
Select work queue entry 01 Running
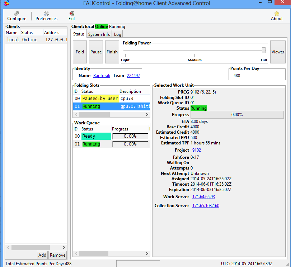pos(111,144)
